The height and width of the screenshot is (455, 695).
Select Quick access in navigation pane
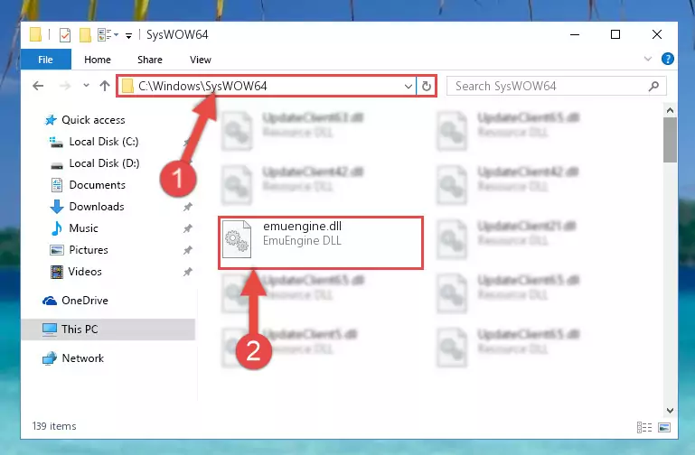pos(93,120)
